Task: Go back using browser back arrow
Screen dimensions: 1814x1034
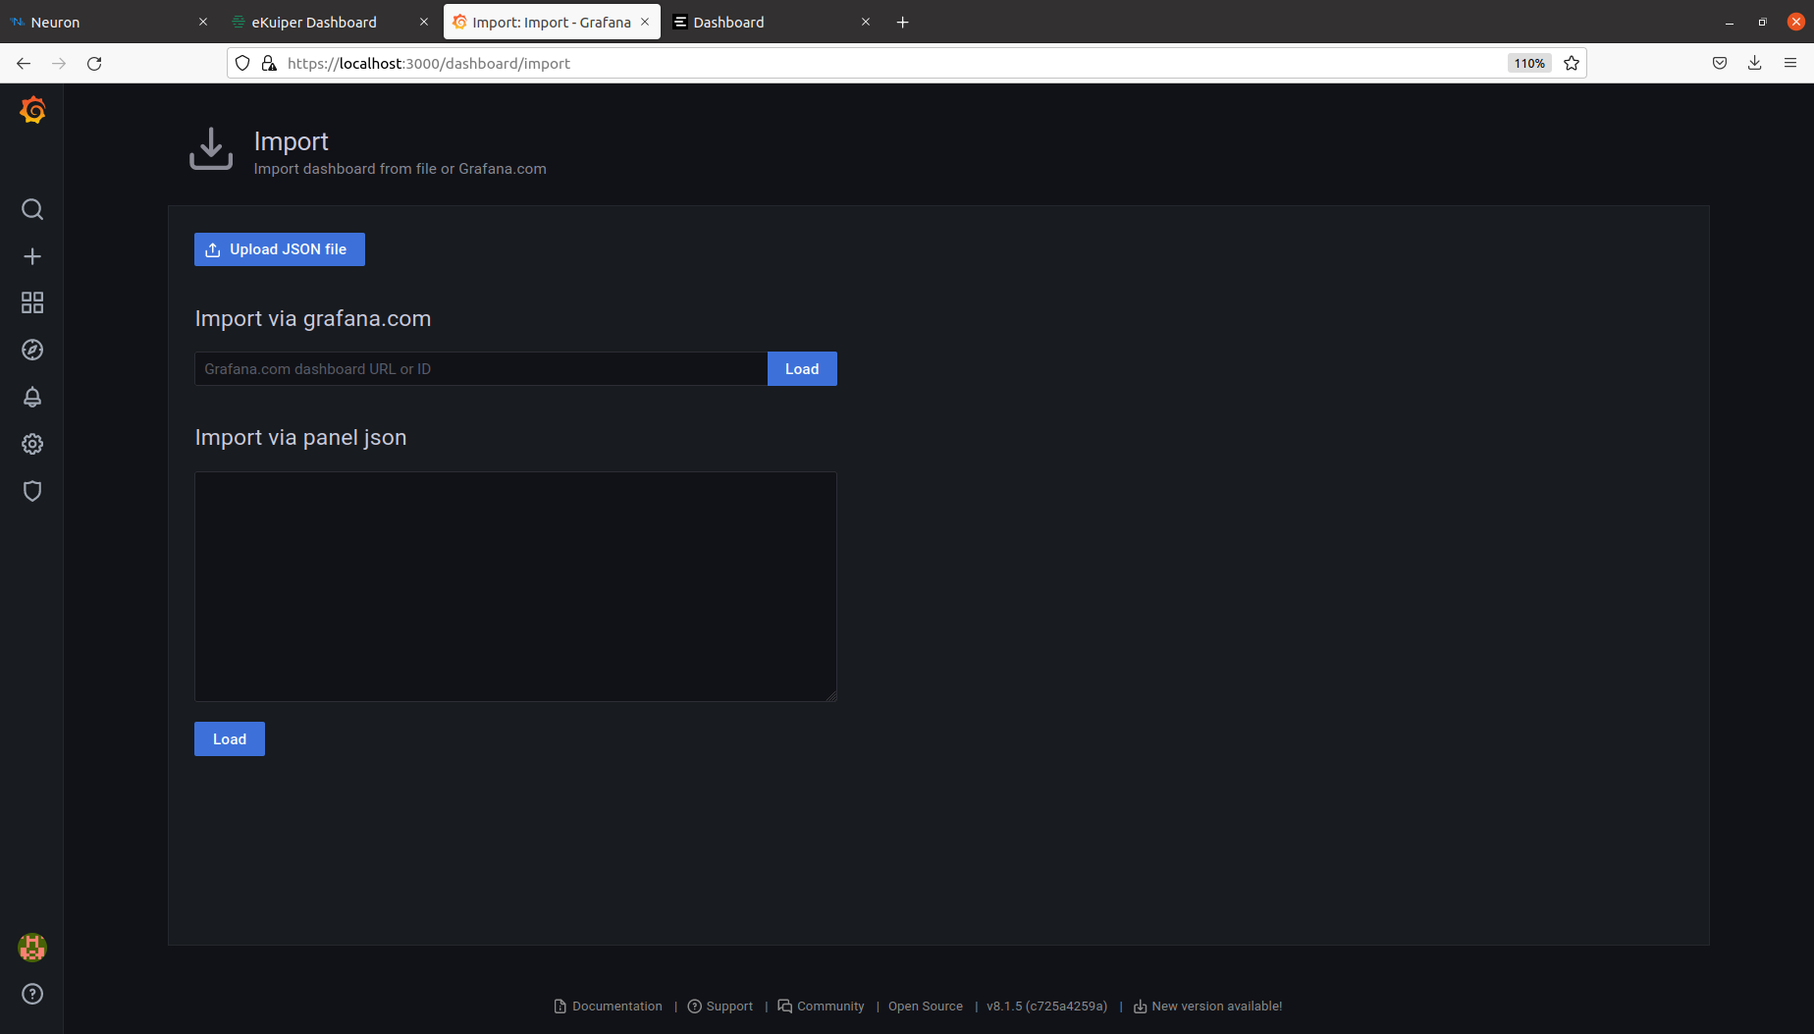Action: click(x=24, y=63)
